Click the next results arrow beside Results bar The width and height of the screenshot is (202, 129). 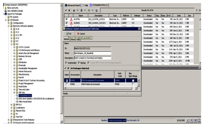point(196,10)
